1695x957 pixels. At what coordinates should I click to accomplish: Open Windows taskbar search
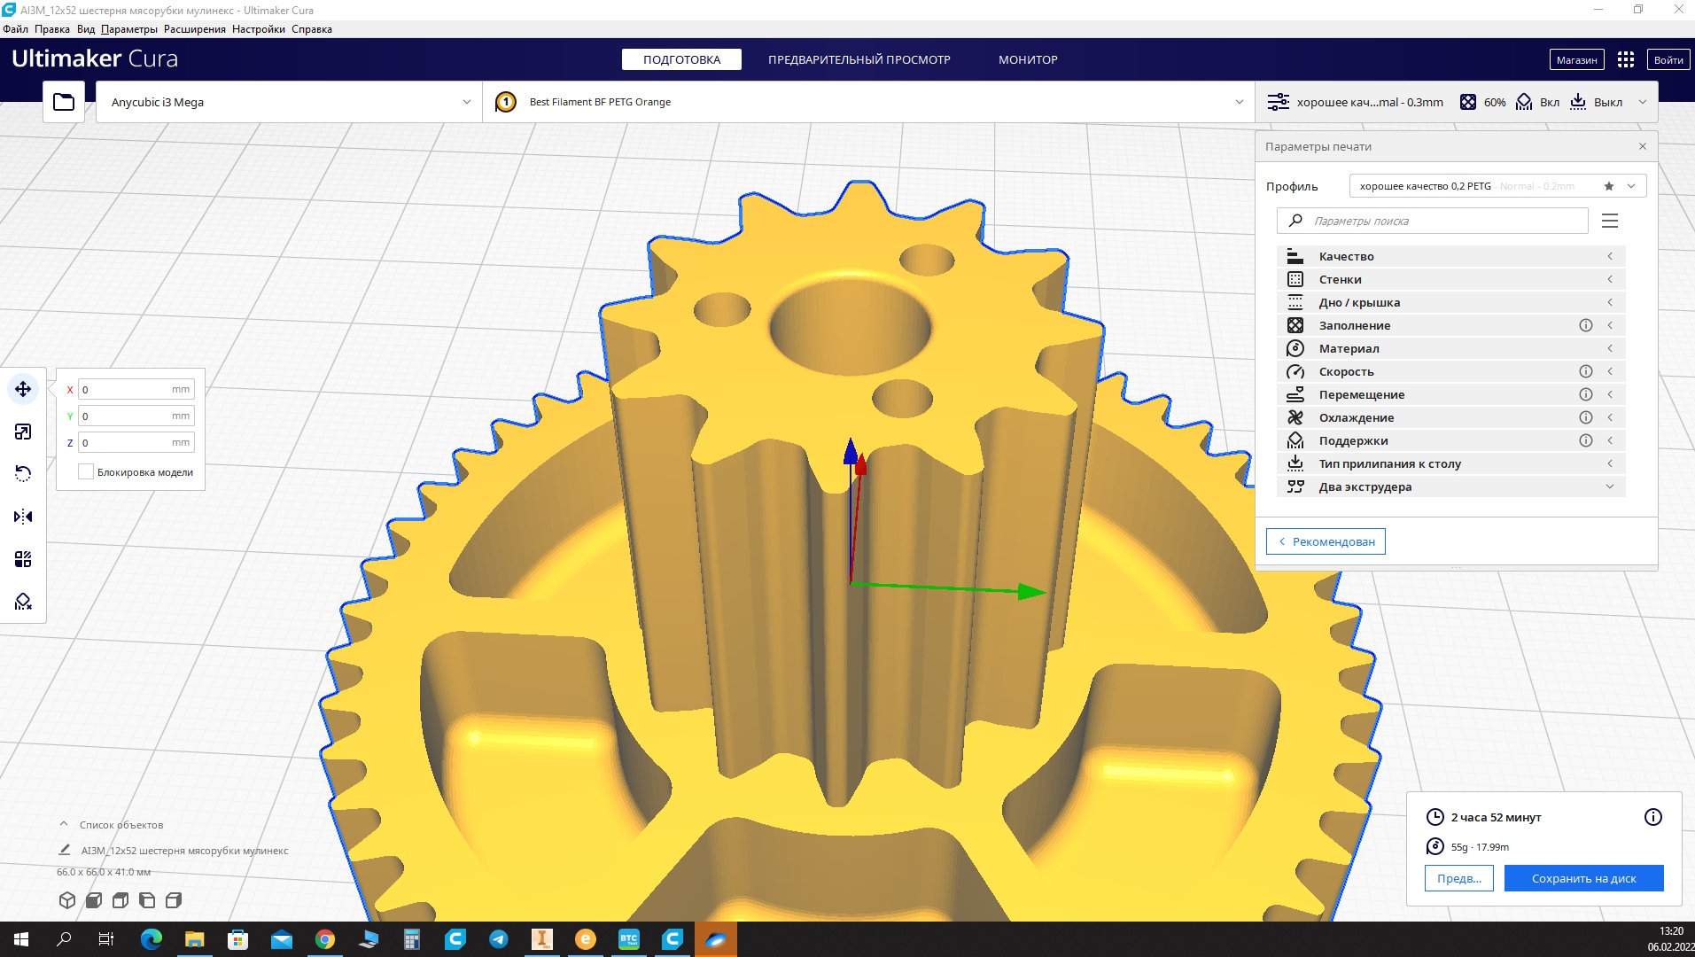[64, 939]
